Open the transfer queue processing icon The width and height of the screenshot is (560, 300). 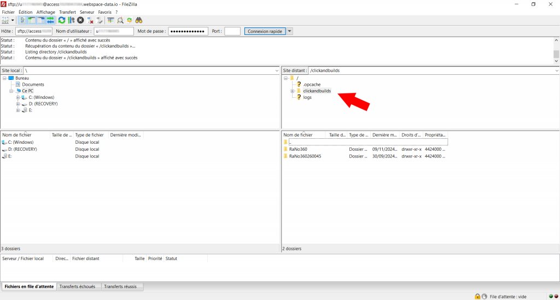click(71, 20)
